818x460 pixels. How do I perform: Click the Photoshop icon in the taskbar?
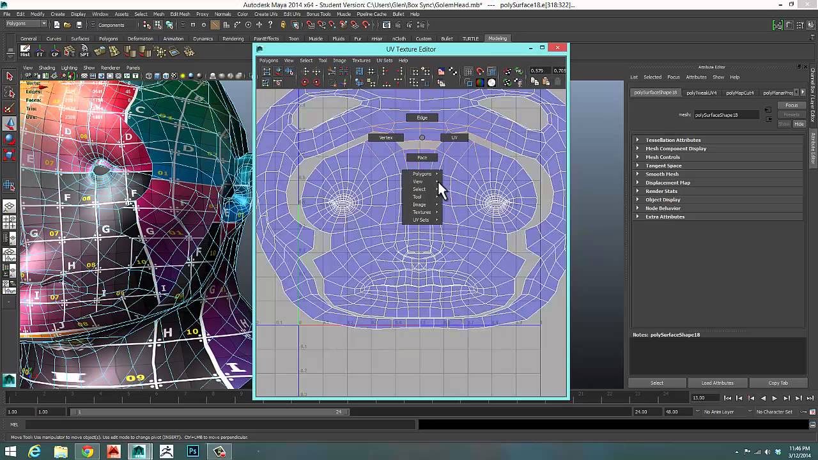coord(192,452)
